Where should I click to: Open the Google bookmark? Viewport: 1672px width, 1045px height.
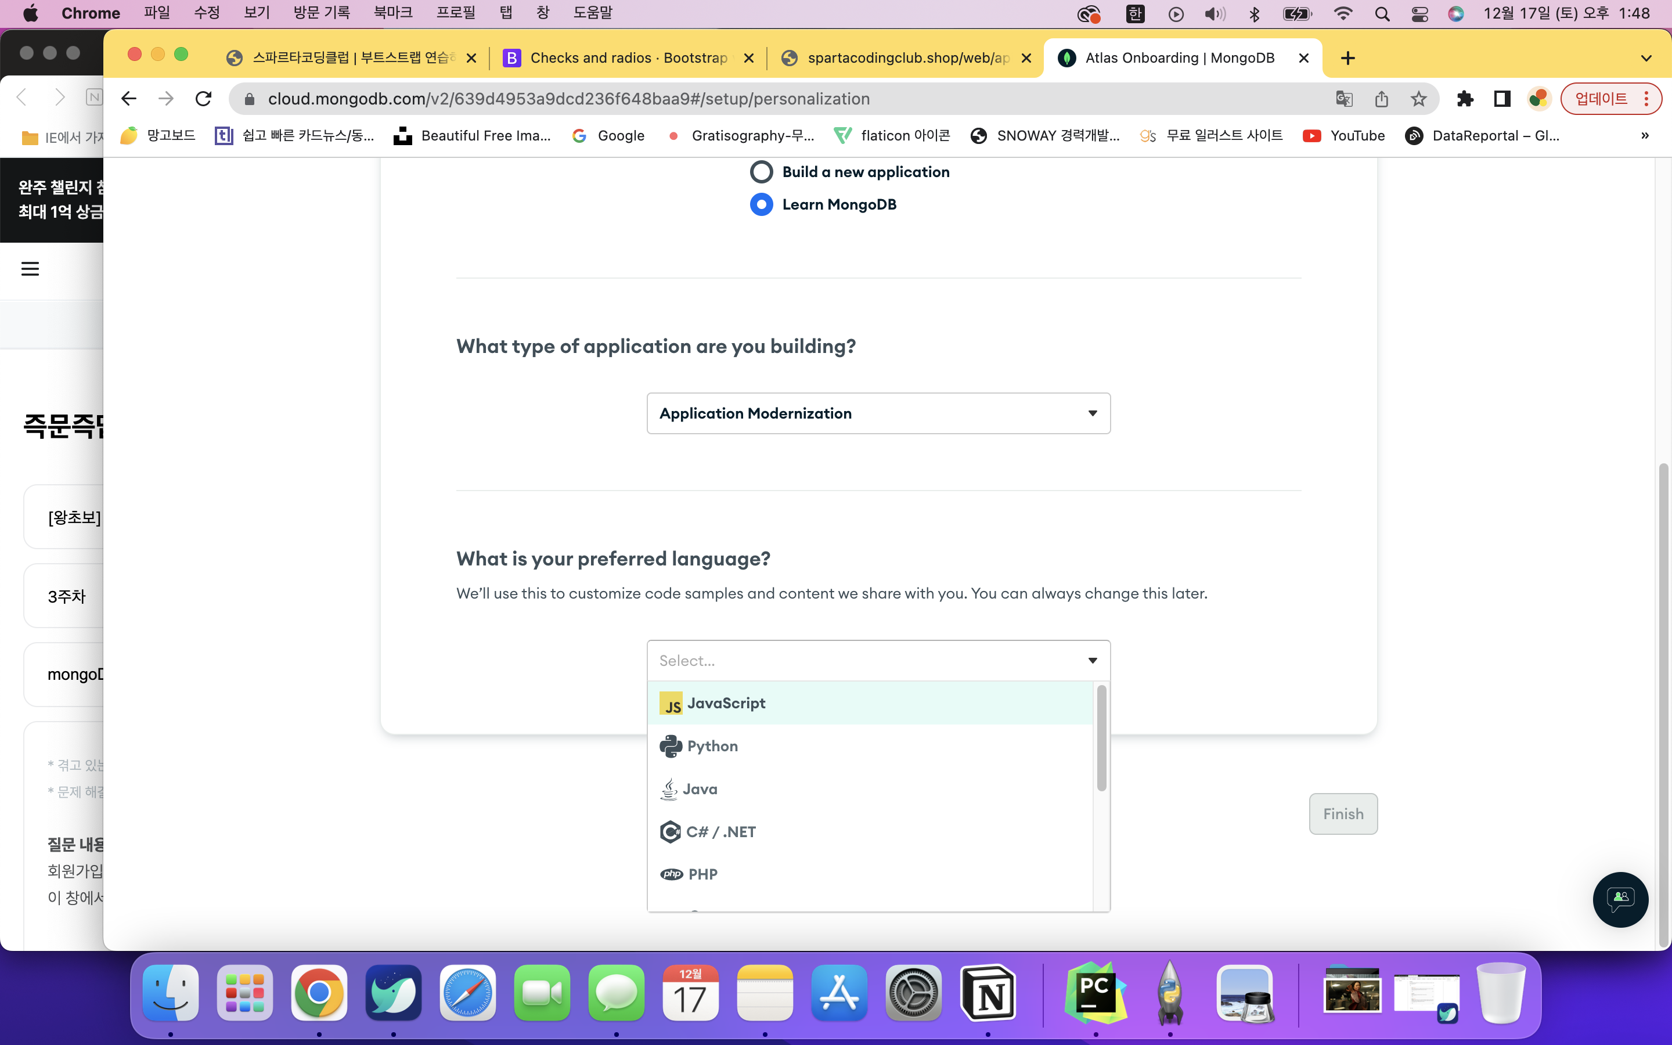click(x=608, y=135)
